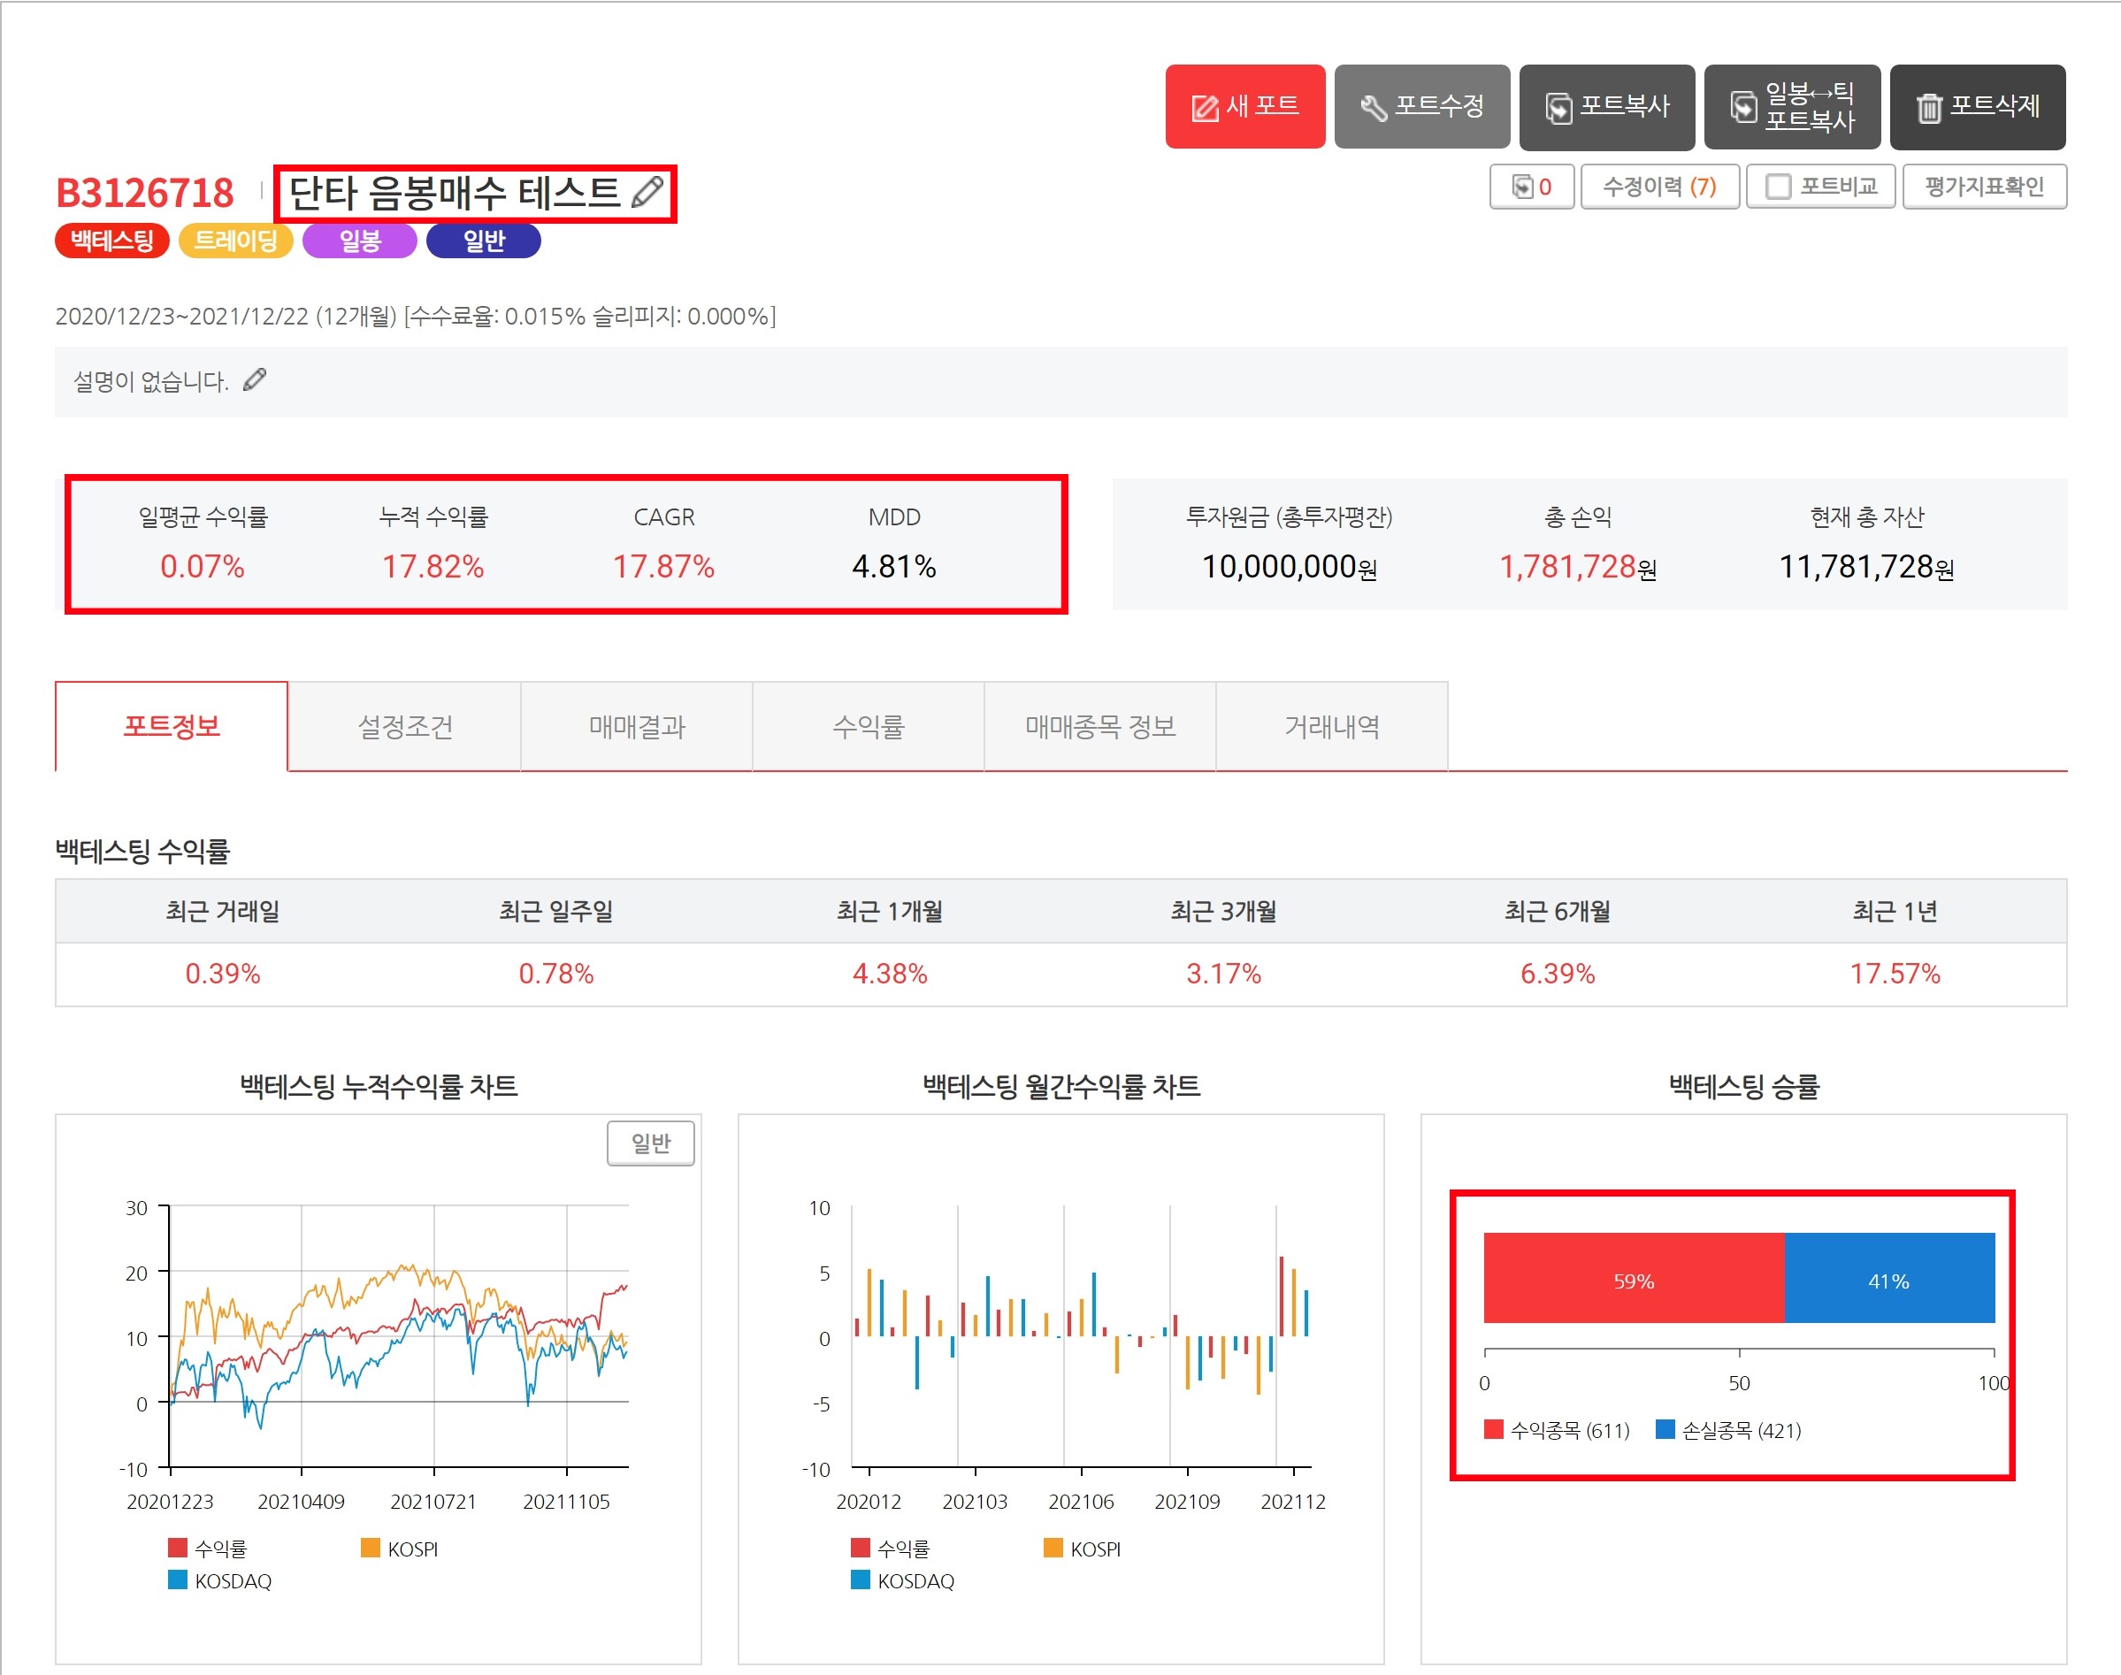2121x1675 pixels.
Task: Click portfolio title 단타 음봉매수 테스트
Action: point(454,192)
